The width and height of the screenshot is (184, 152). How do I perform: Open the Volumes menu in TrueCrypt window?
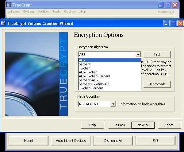pos(13,12)
